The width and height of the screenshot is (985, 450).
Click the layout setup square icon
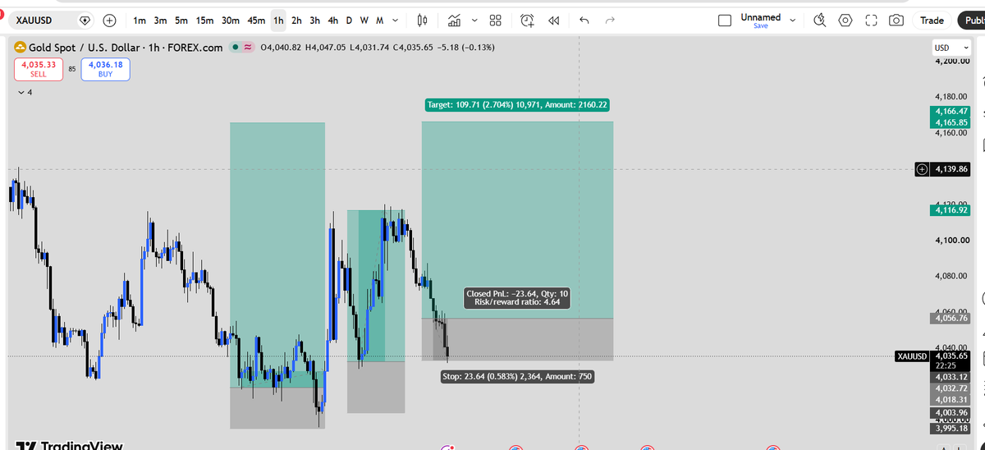(x=725, y=21)
